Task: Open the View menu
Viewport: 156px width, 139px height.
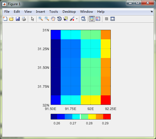Action: click(28, 12)
